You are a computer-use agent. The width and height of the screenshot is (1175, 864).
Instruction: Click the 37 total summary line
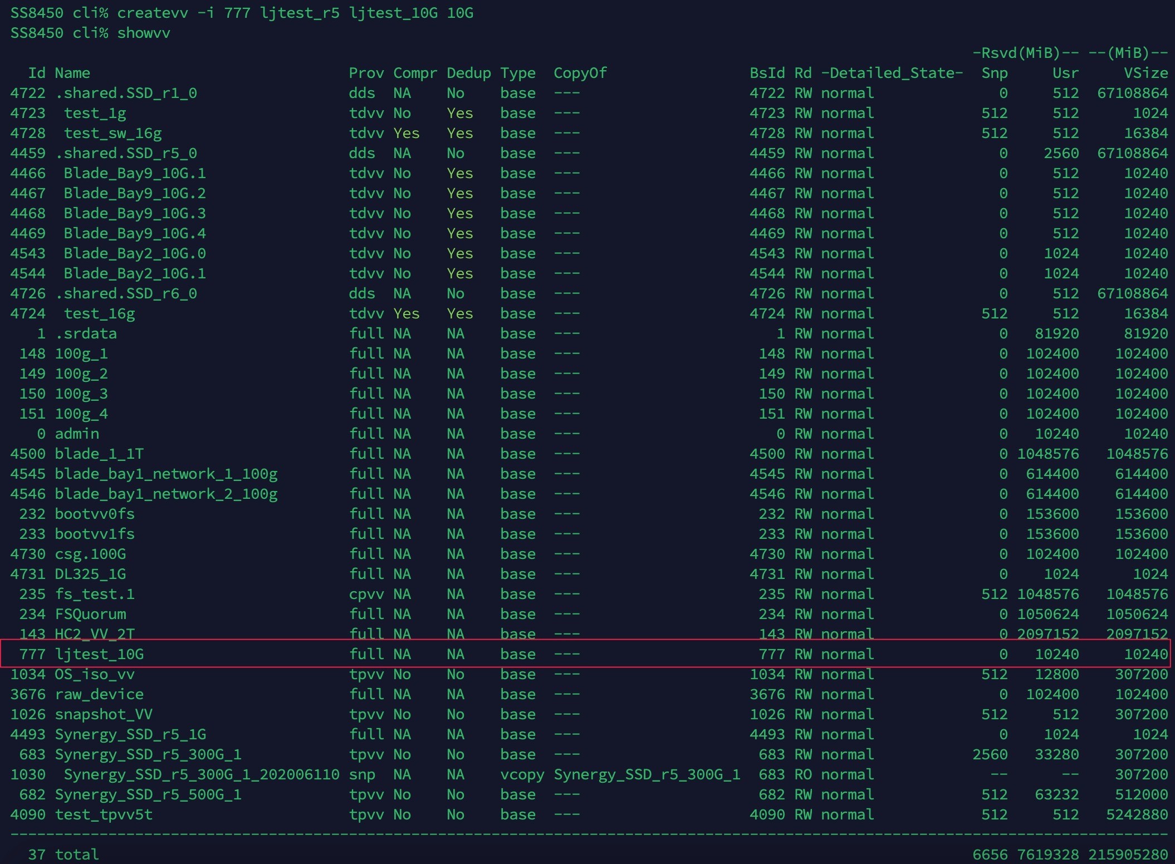click(x=63, y=854)
